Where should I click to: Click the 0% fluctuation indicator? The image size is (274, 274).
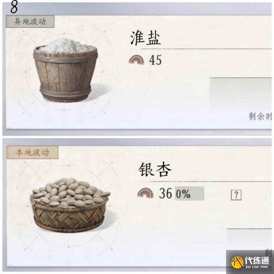tap(189, 194)
